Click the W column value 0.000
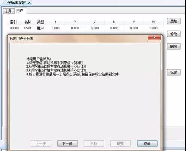The width and height of the screenshot is (186, 151). click(x=153, y=28)
